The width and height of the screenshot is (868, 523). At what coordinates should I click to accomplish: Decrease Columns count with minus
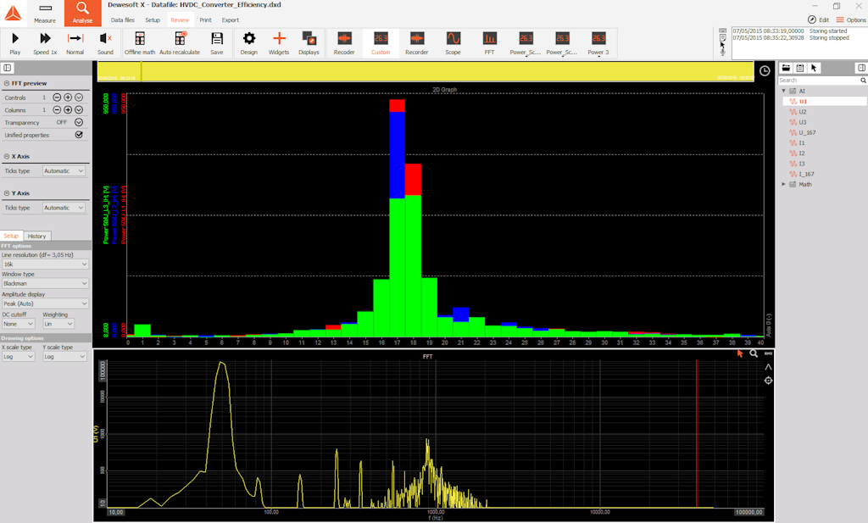[57, 109]
